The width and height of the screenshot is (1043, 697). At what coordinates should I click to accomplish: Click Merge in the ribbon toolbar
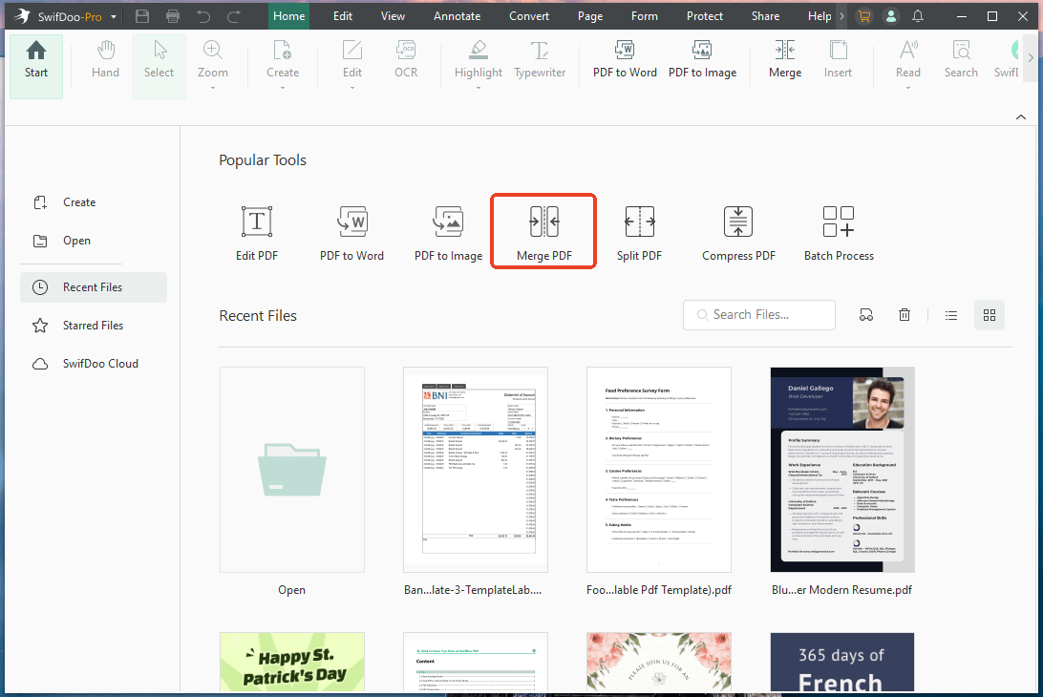pyautogui.click(x=785, y=60)
